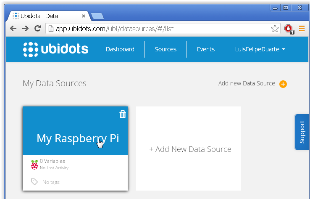Close the Ubidots | Data tab
Screen dimensions: 310x199
84,16
